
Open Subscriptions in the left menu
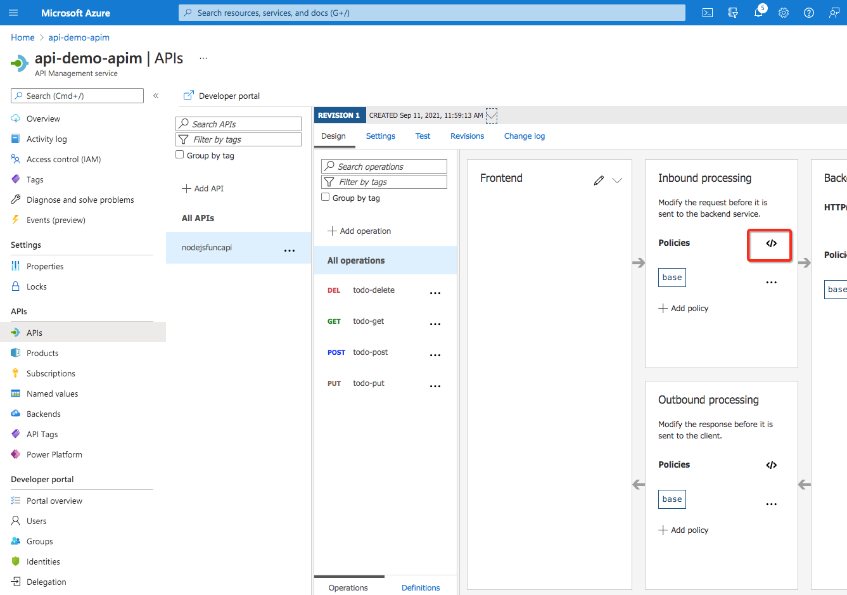point(51,373)
